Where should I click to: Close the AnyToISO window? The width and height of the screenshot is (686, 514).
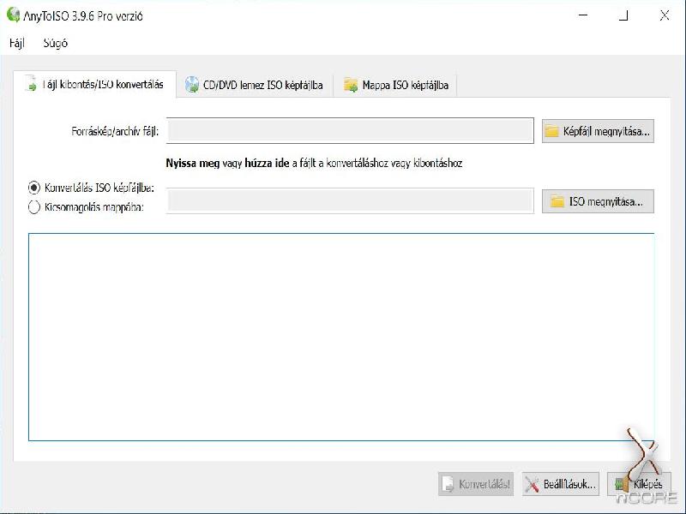(x=664, y=15)
